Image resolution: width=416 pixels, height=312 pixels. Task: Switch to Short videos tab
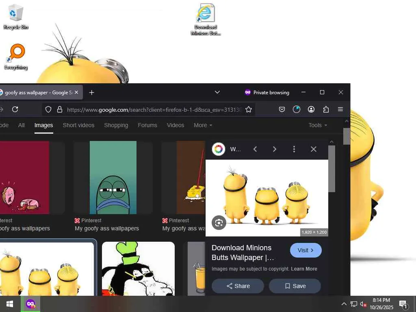(x=78, y=125)
